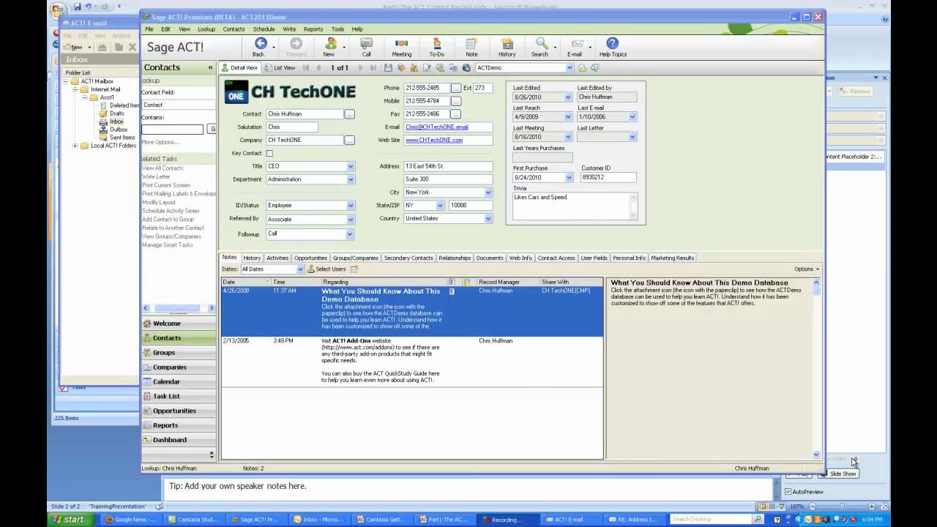The image size is (937, 527).
Task: Open ACTDemo layout dropdown
Action: pos(569,68)
